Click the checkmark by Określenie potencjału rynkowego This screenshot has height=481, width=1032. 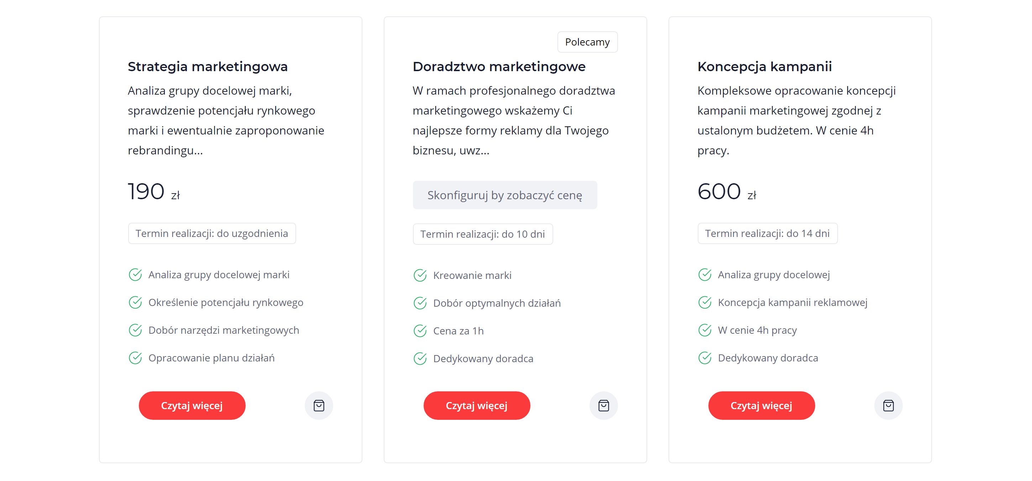(135, 302)
